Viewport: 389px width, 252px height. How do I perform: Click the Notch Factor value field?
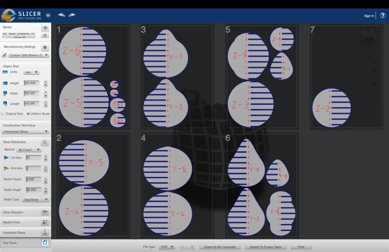33,179
